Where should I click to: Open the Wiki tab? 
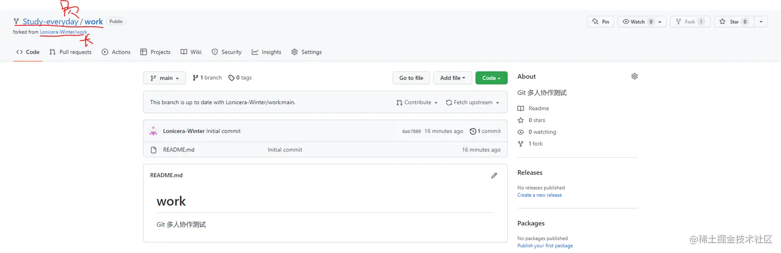click(191, 52)
